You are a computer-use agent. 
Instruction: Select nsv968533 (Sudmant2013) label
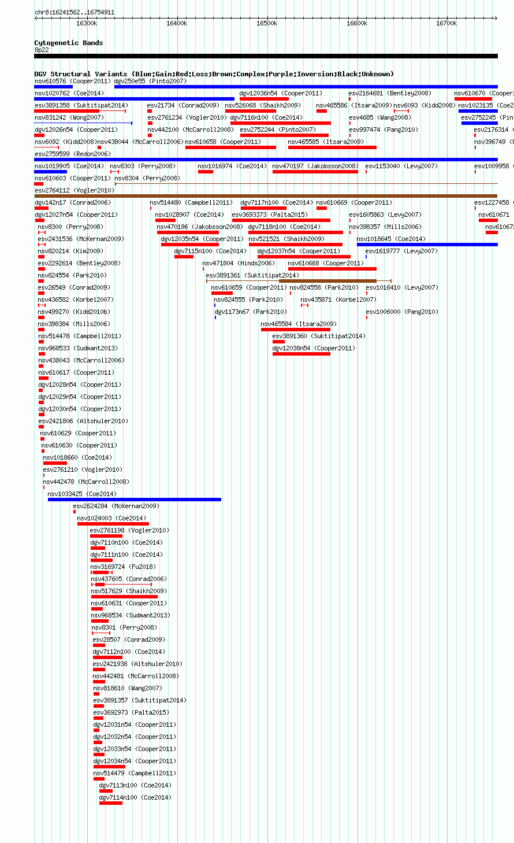78,348
